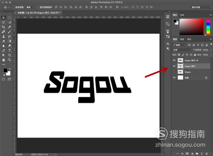Image resolution: width=213 pixels, height=156 pixels.
Task: Switch to the 色板 tab
Action: [x=182, y=15]
